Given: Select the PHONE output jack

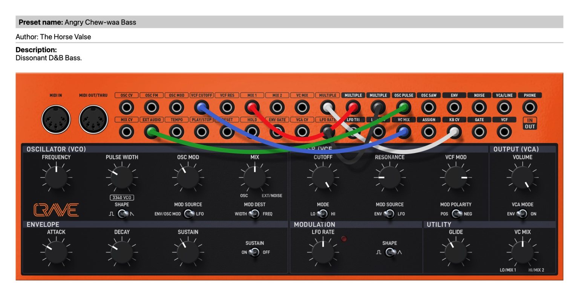Looking at the screenshot, I should (x=530, y=108).
